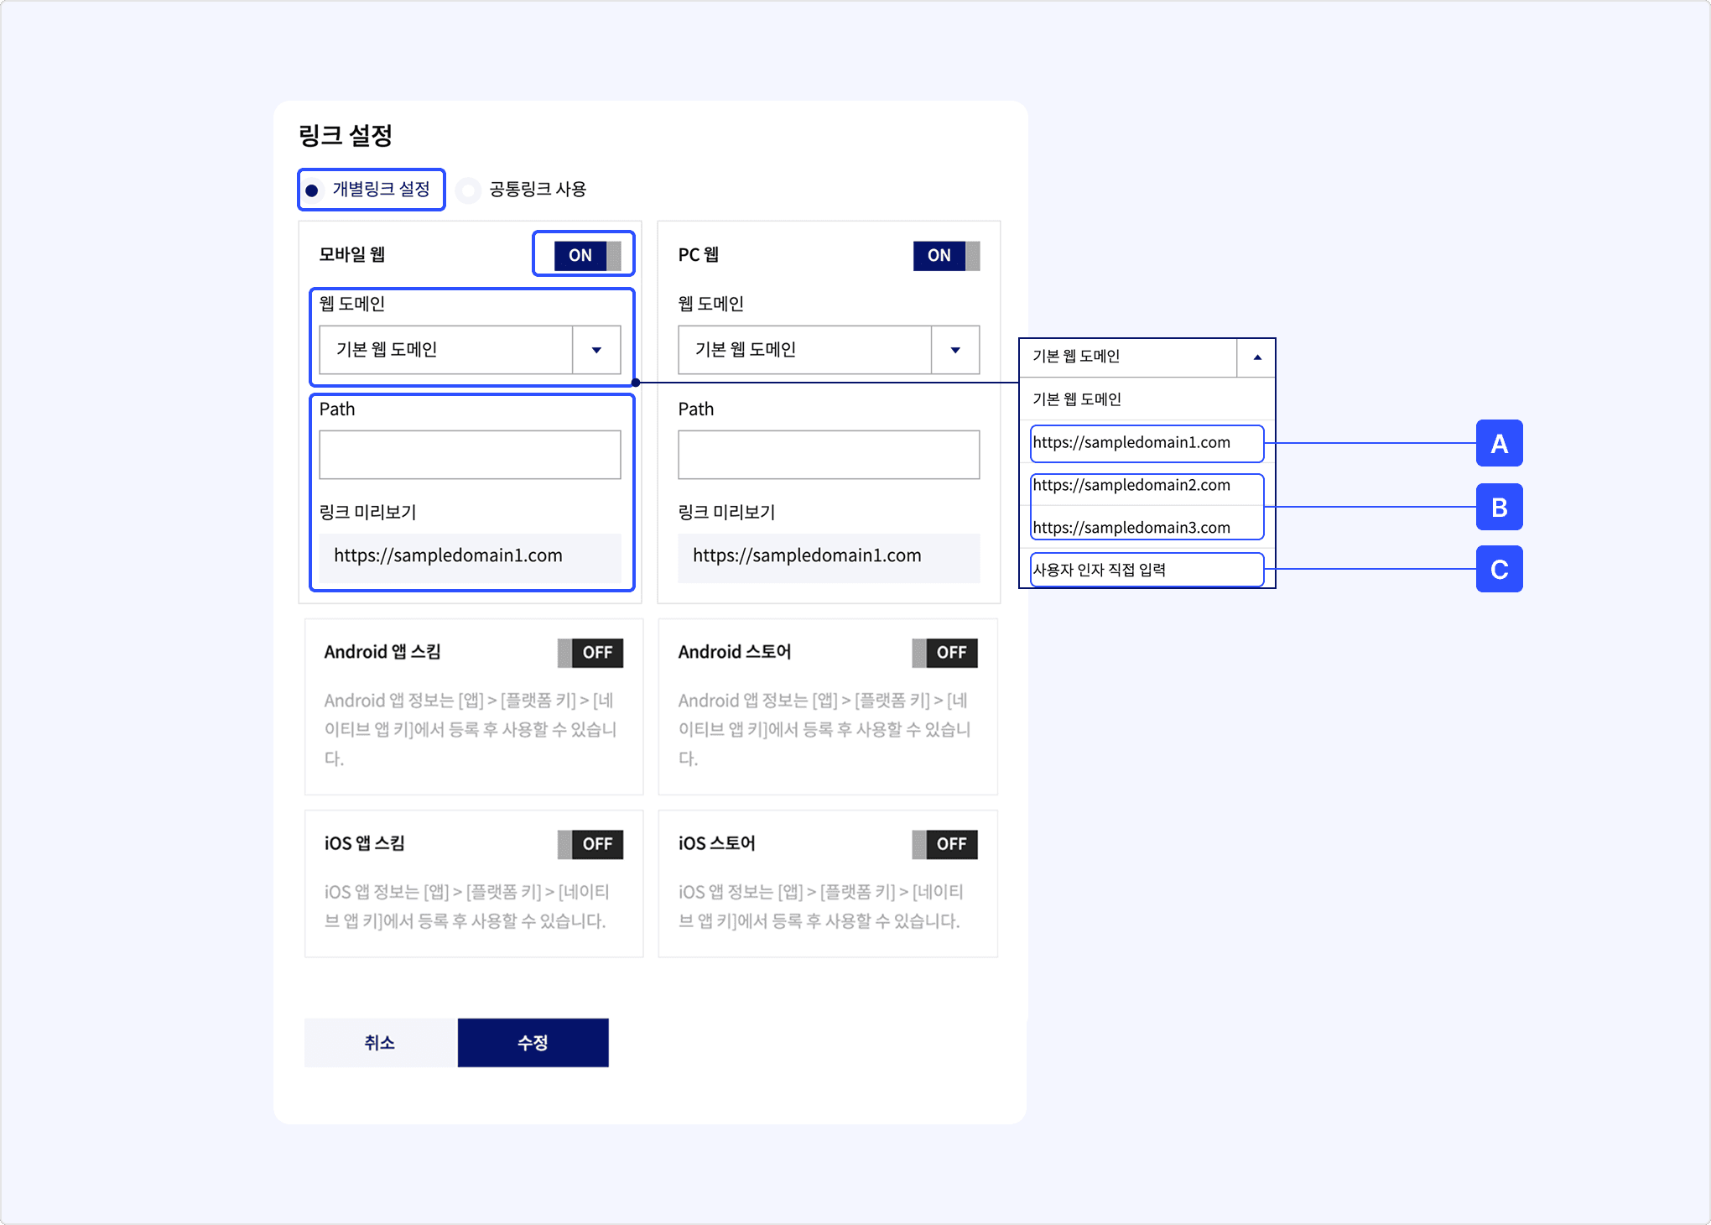This screenshot has width=1711, height=1225.
Task: Click the blue B annotation marker
Action: [x=1499, y=507]
